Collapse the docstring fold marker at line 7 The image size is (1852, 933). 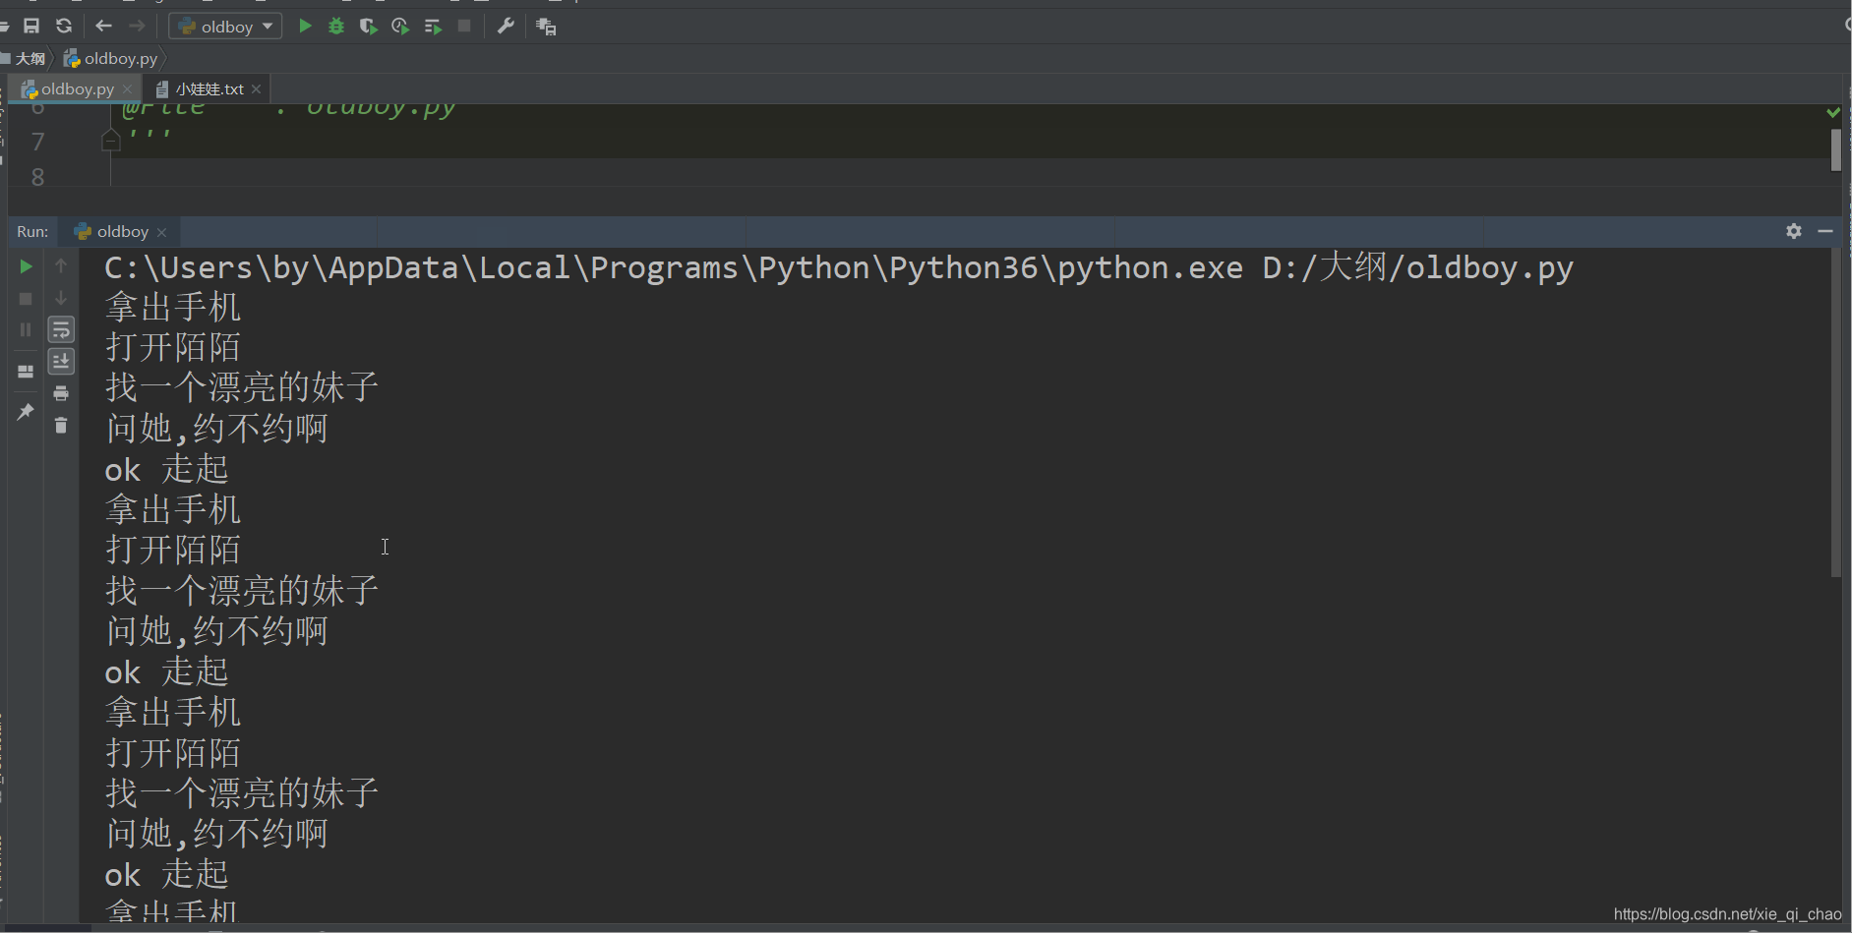(x=111, y=141)
